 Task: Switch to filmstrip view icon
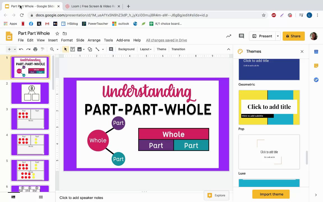point(13,197)
